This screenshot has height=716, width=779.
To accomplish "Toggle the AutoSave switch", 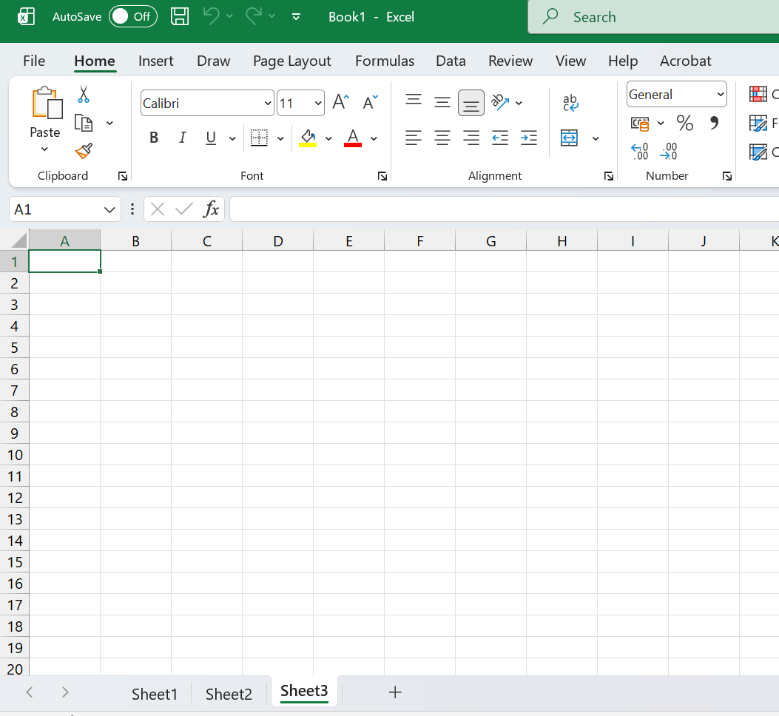I will [133, 16].
